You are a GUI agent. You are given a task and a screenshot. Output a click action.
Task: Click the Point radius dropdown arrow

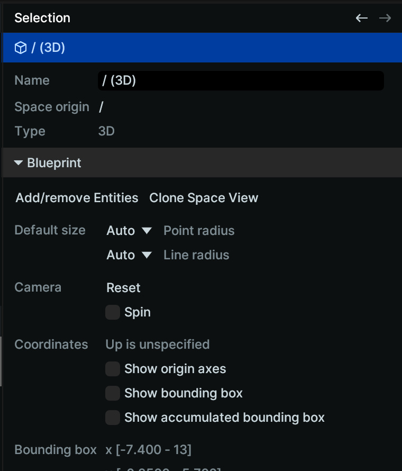click(x=147, y=231)
